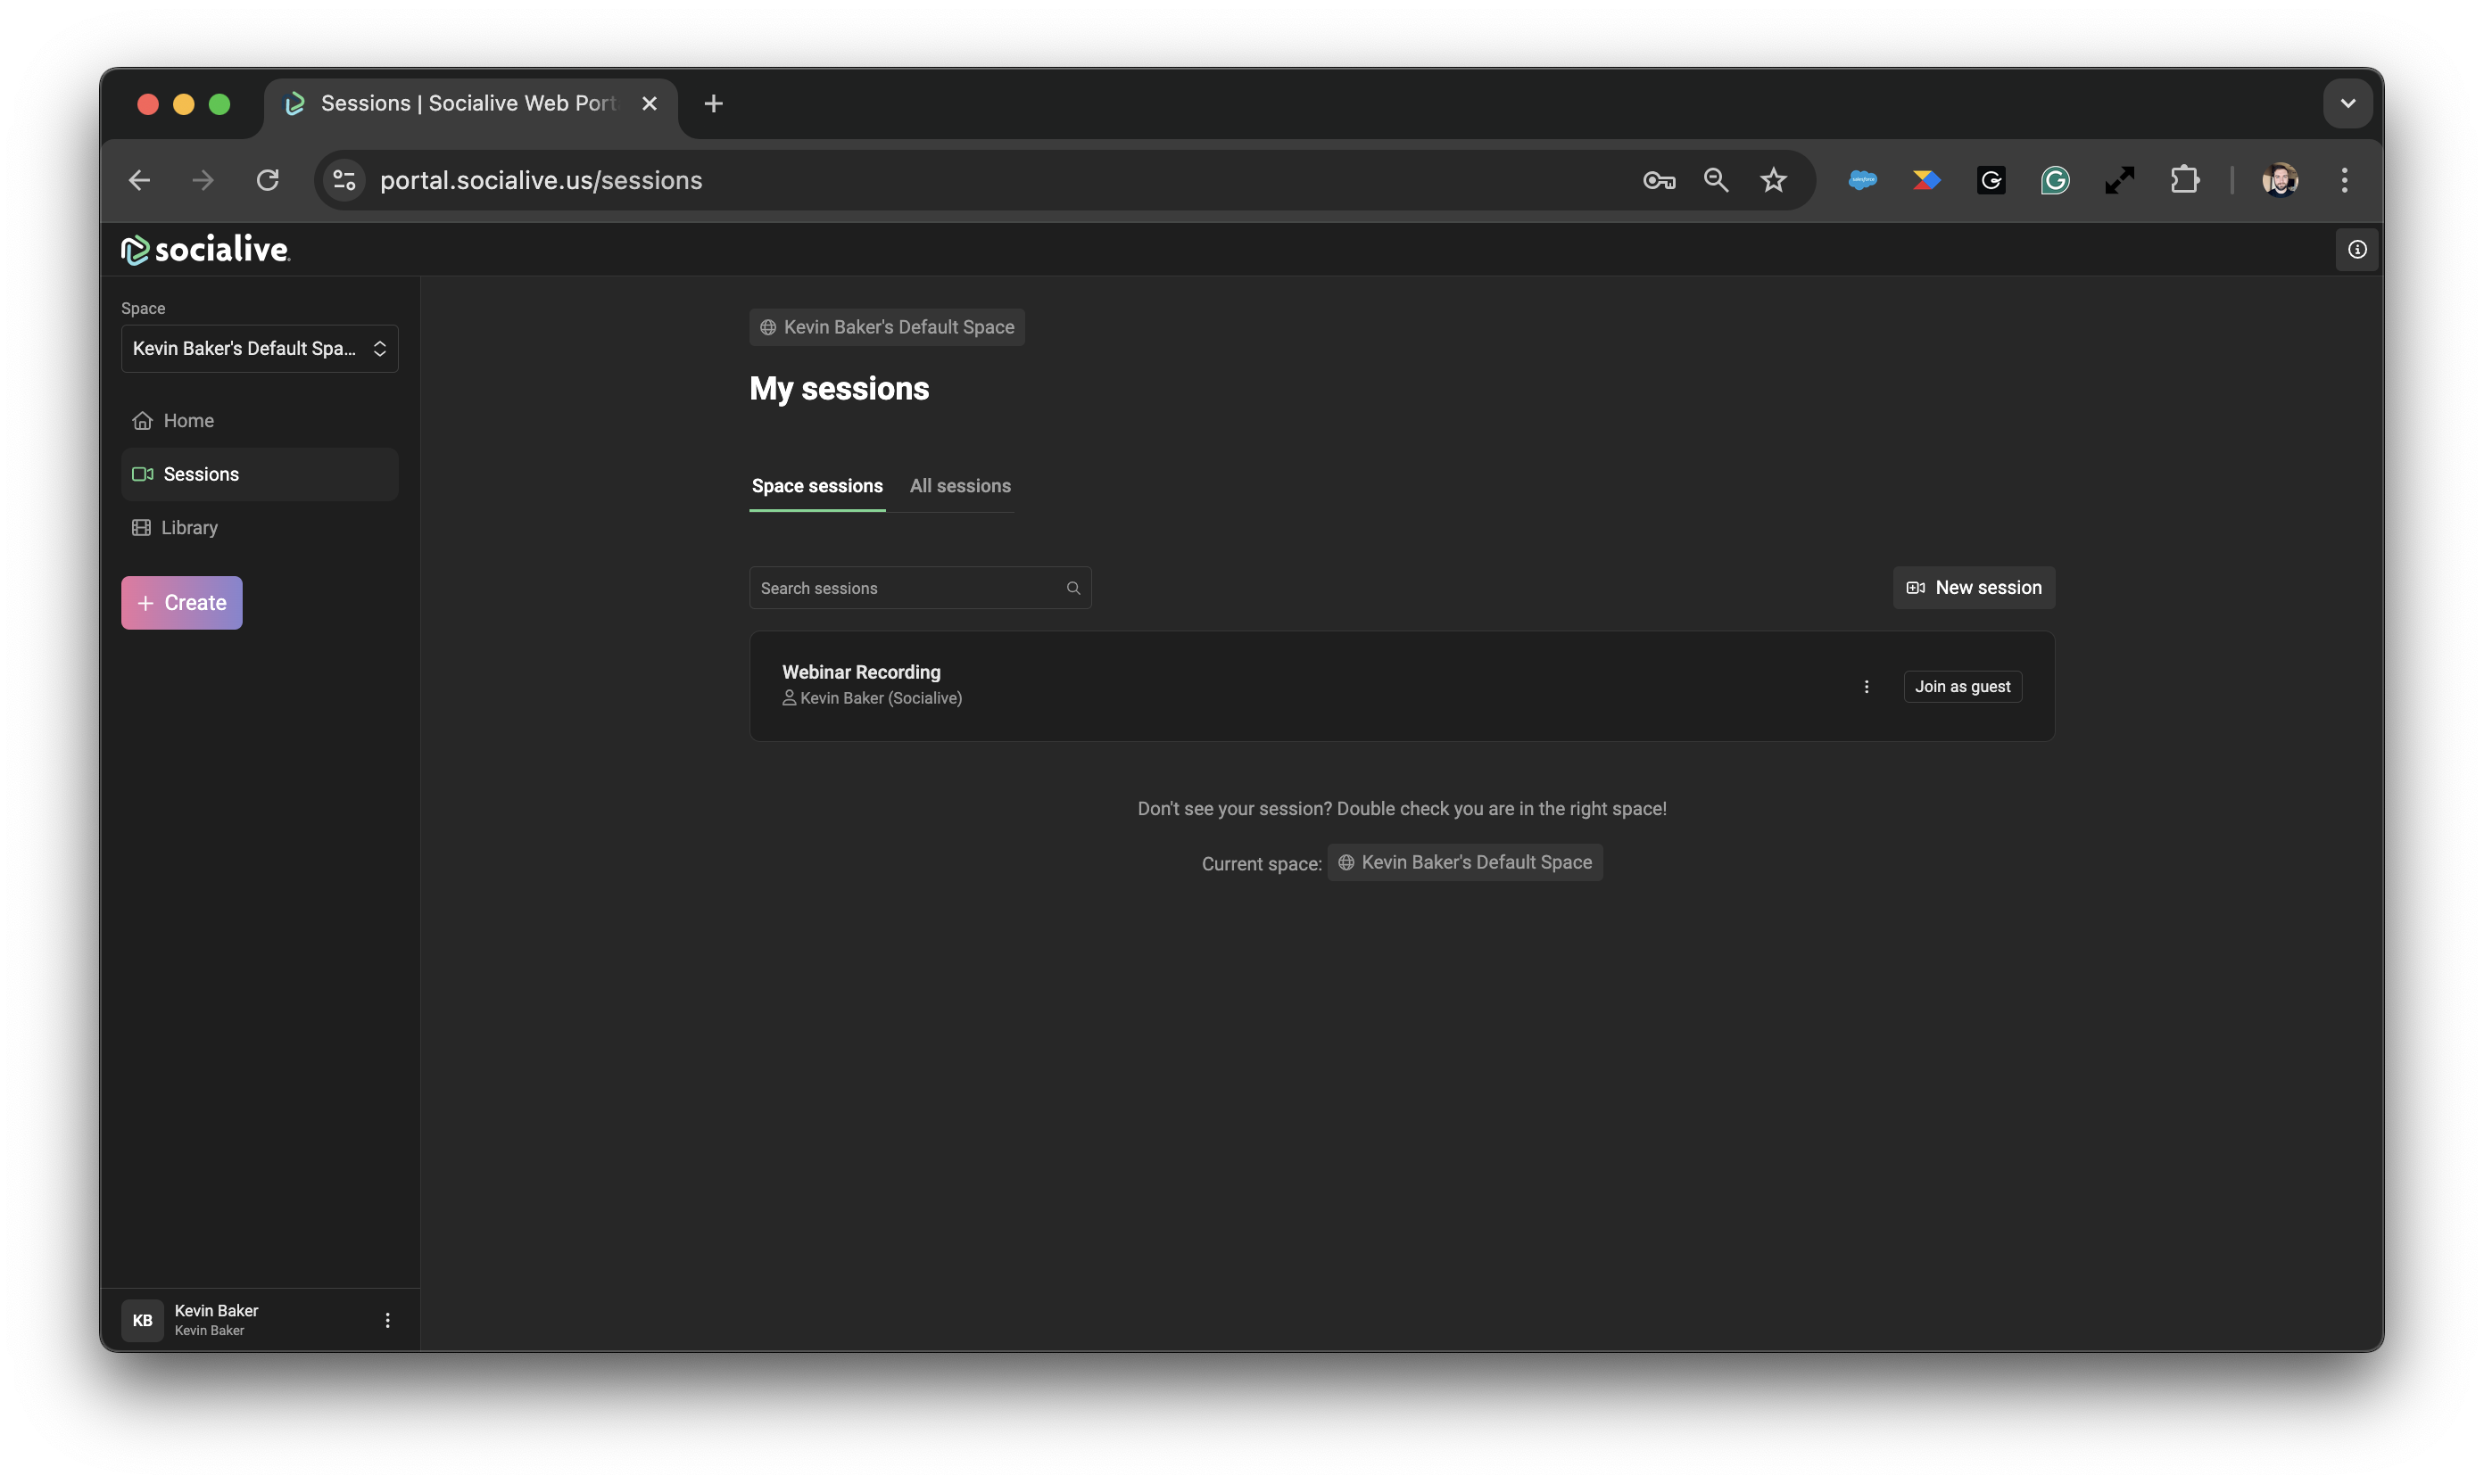The width and height of the screenshot is (2484, 1484).
Task: Open Chrome tab search chevron
Action: (x=2347, y=103)
